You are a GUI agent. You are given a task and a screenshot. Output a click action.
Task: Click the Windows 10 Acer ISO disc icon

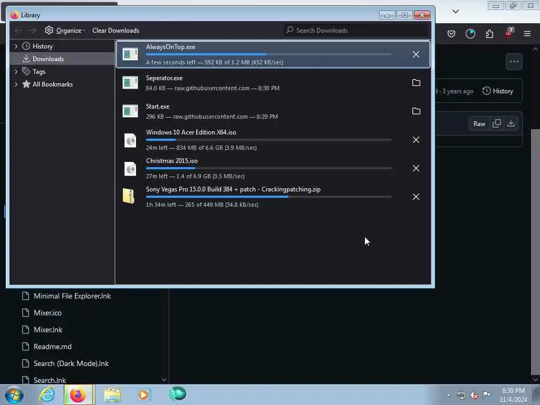click(130, 140)
